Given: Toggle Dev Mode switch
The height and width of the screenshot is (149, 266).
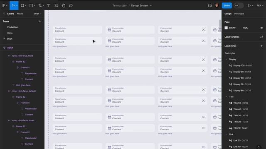Looking at the screenshot, I should coord(238,5).
